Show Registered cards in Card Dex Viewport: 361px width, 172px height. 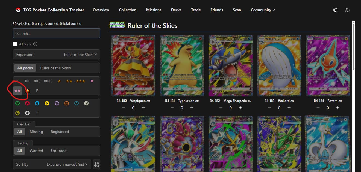(x=60, y=132)
